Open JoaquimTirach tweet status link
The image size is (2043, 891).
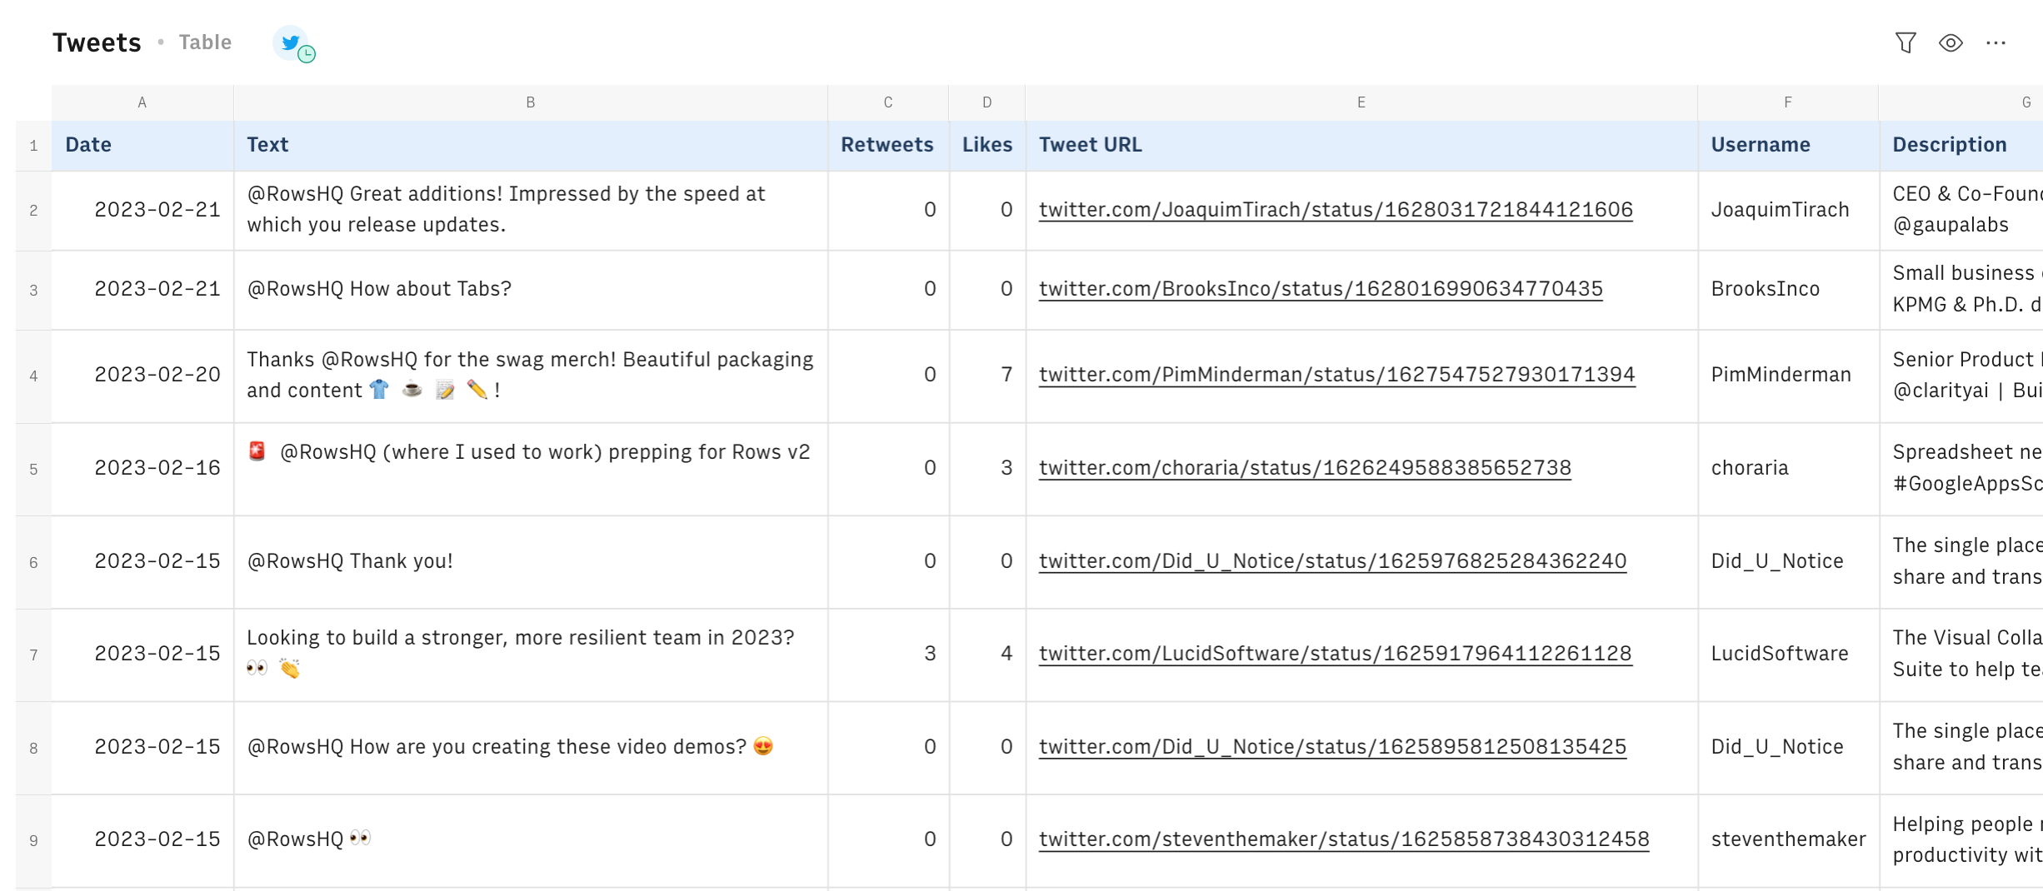tap(1336, 210)
